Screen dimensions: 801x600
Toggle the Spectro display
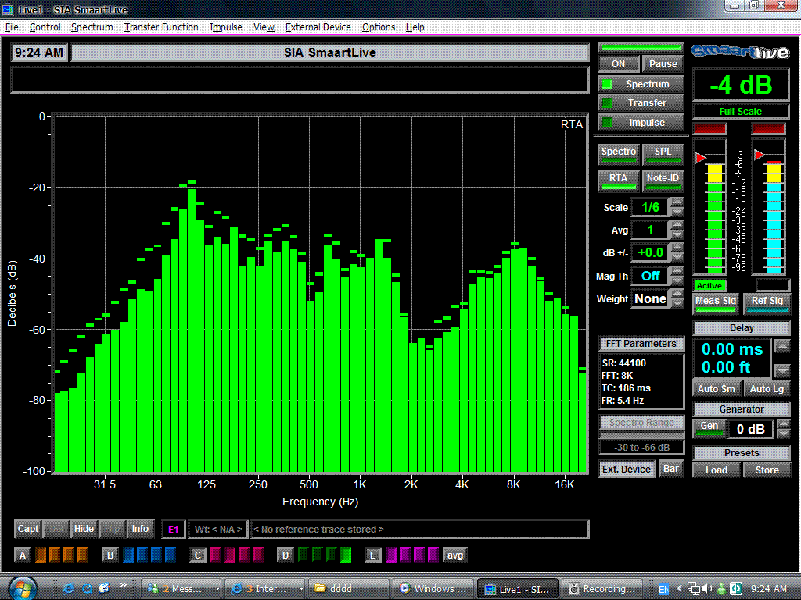coord(618,154)
